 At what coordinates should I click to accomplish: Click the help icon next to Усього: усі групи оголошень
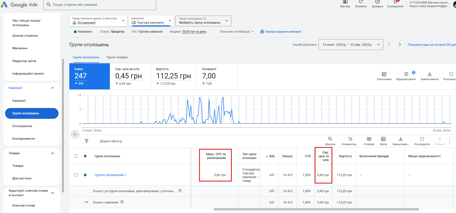click(180, 191)
